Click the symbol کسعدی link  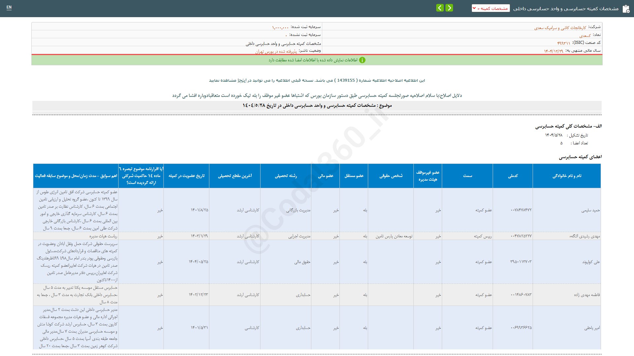(x=585, y=36)
